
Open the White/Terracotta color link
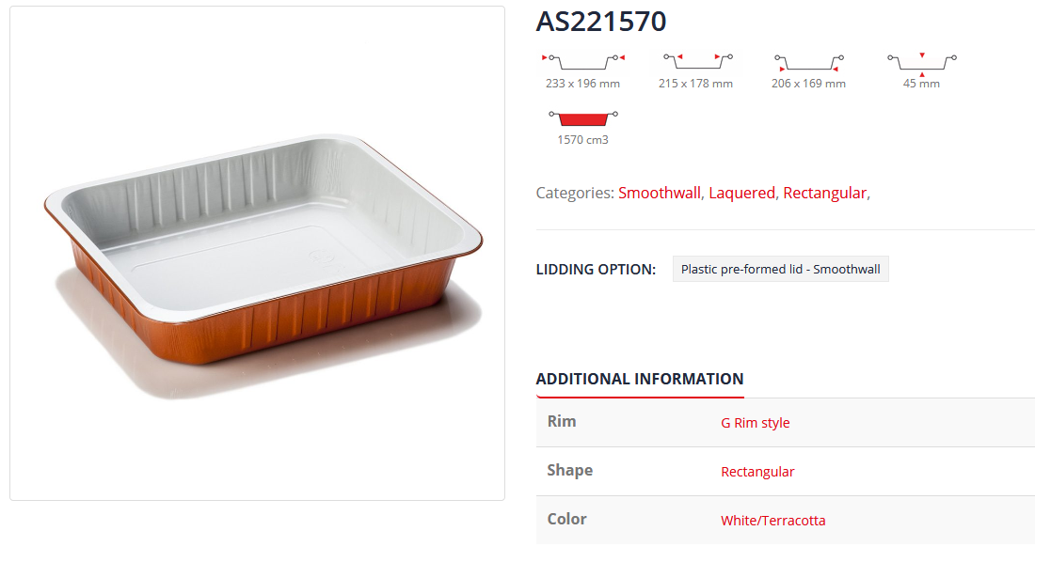point(772,521)
